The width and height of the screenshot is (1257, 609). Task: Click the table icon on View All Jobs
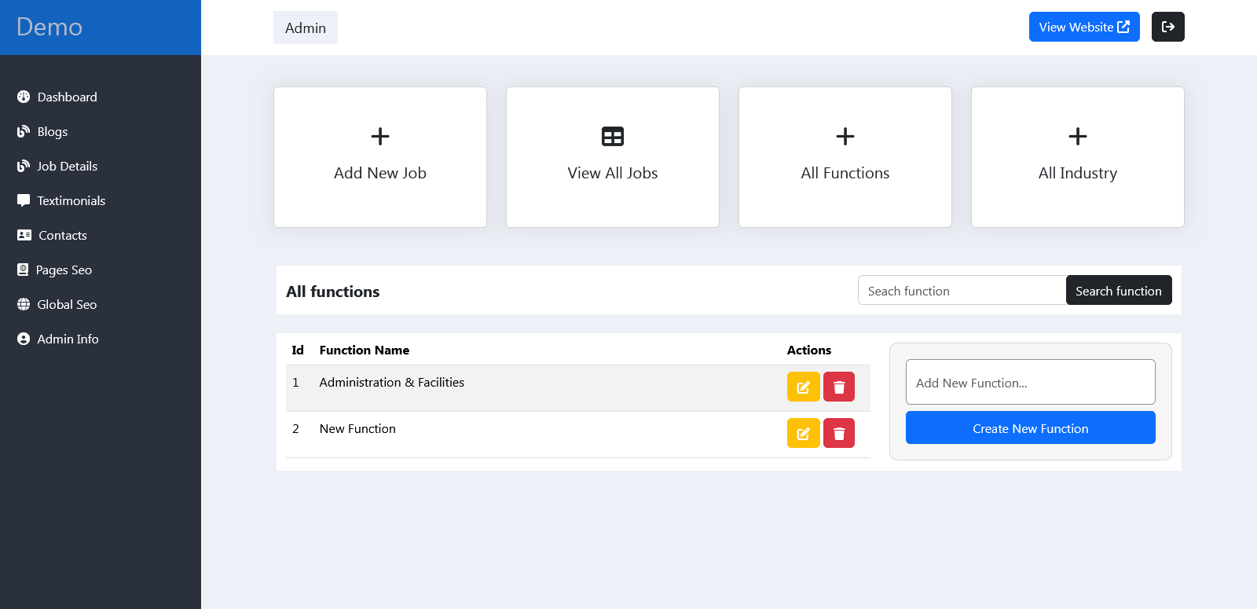(612, 137)
